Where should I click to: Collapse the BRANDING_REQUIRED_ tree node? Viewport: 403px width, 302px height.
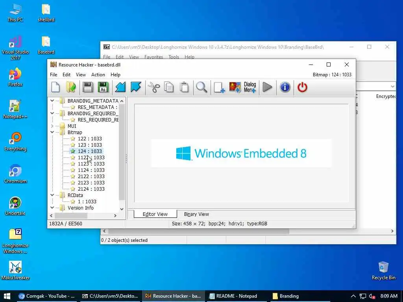coord(52,113)
